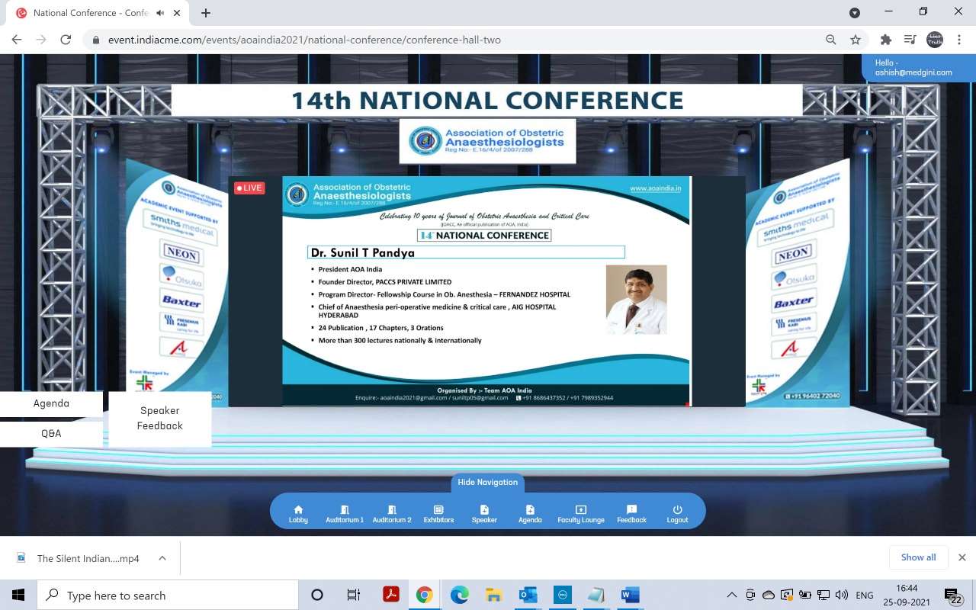Reload the current page
This screenshot has height=610, width=976.
pos(66,40)
